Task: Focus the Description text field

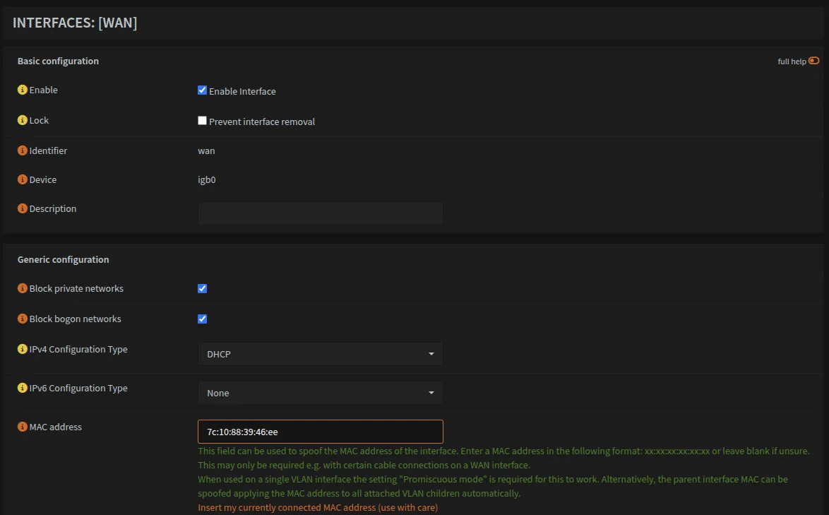Action: point(320,213)
